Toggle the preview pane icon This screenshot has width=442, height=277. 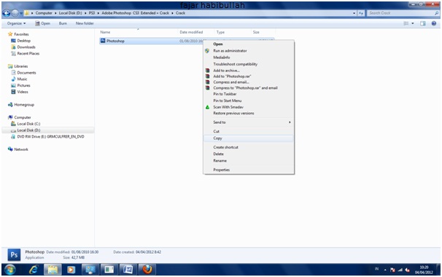coord(423,23)
